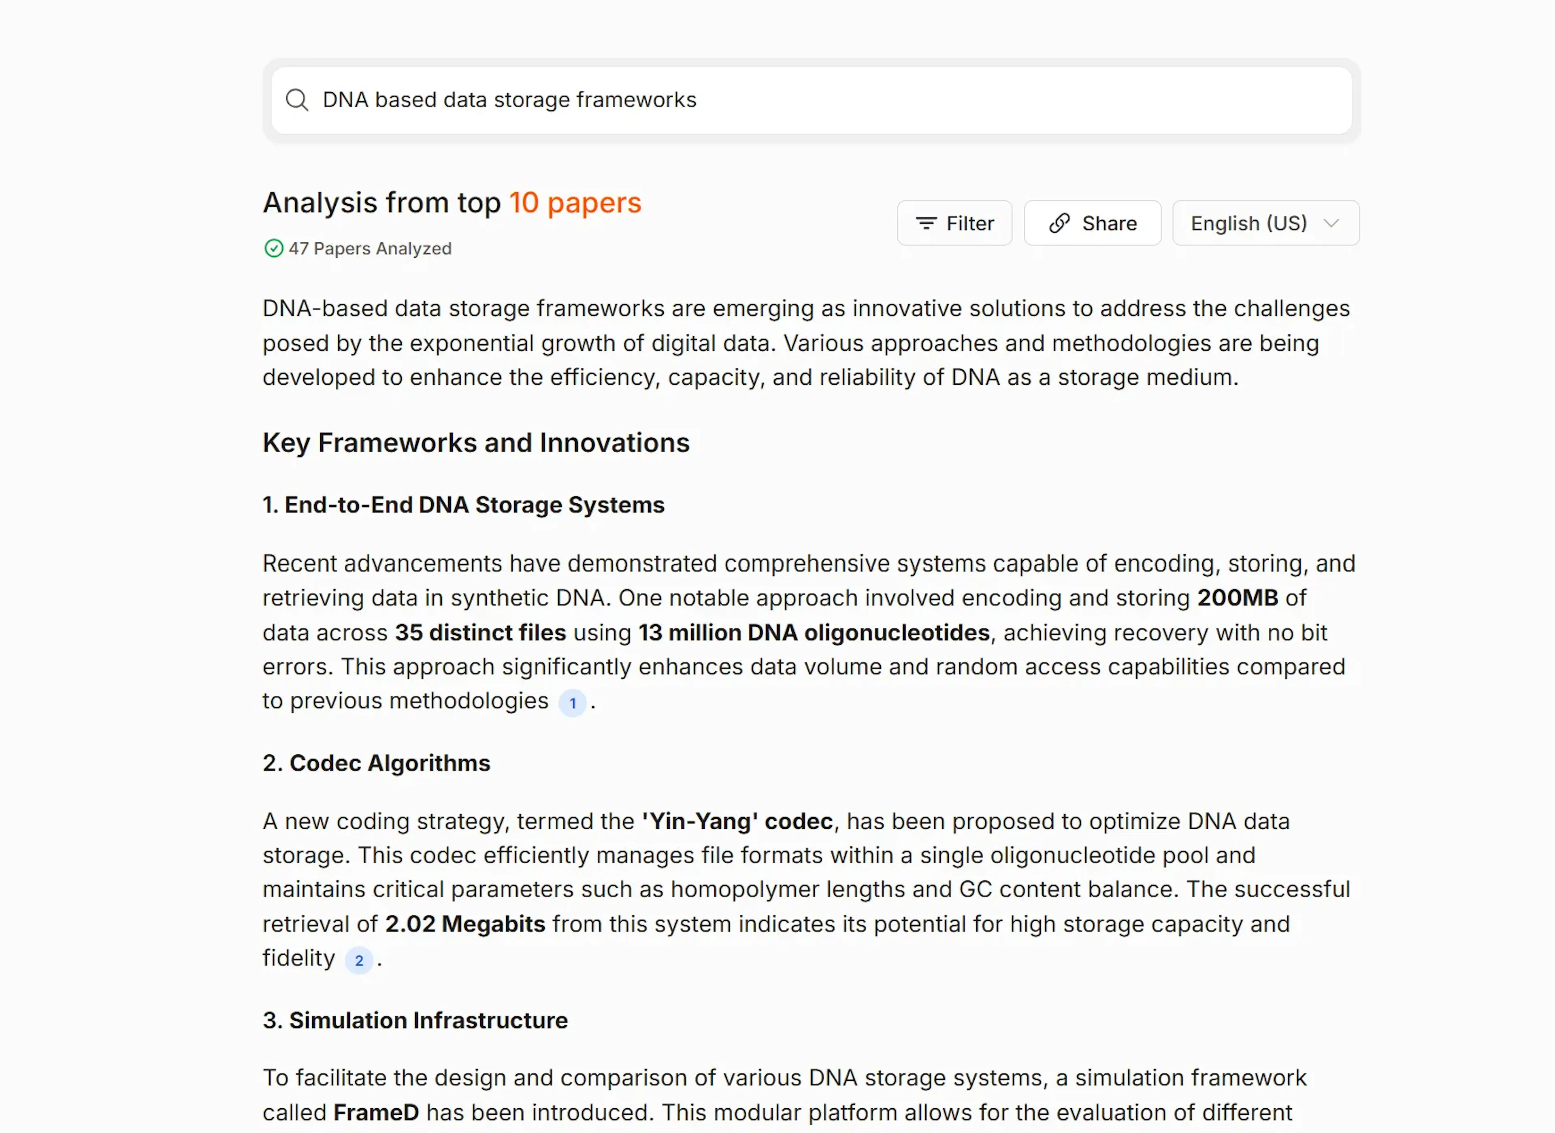This screenshot has height=1133, width=1555.
Task: Select the "End-to-End DNA Storage Systems" heading
Action: point(464,505)
